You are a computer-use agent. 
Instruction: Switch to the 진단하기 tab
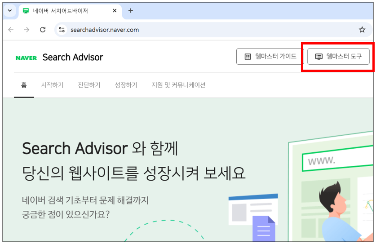pyautogui.click(x=89, y=85)
